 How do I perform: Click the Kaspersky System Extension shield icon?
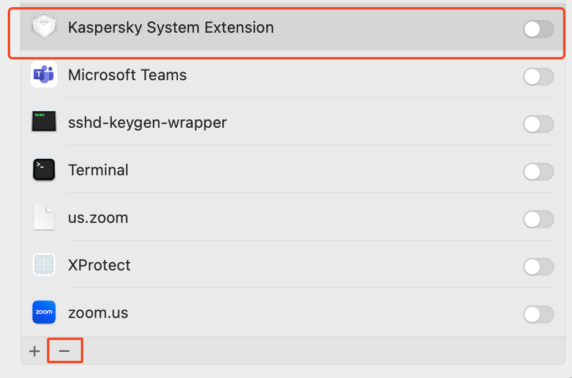coord(44,27)
